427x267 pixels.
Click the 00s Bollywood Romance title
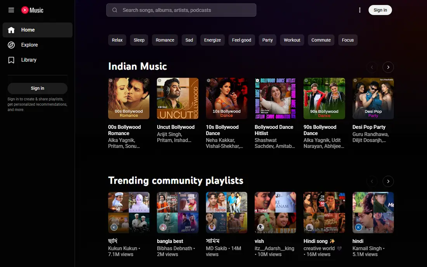point(125,130)
